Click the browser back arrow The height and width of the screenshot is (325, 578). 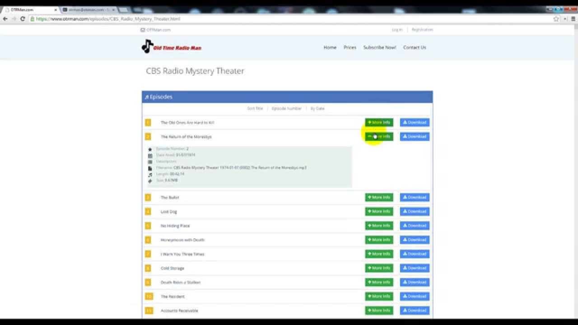(x=5, y=19)
